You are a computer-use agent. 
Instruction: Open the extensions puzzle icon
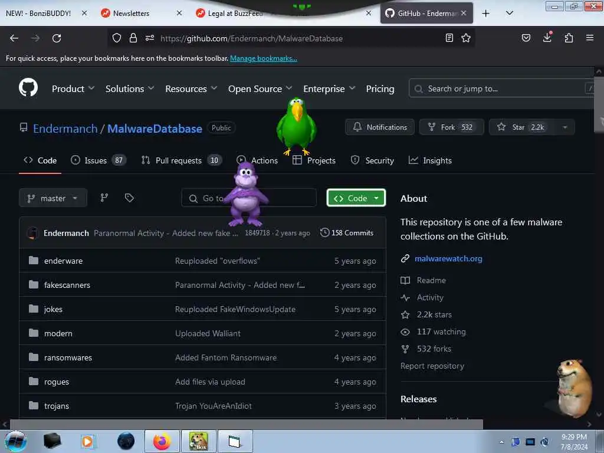point(569,38)
